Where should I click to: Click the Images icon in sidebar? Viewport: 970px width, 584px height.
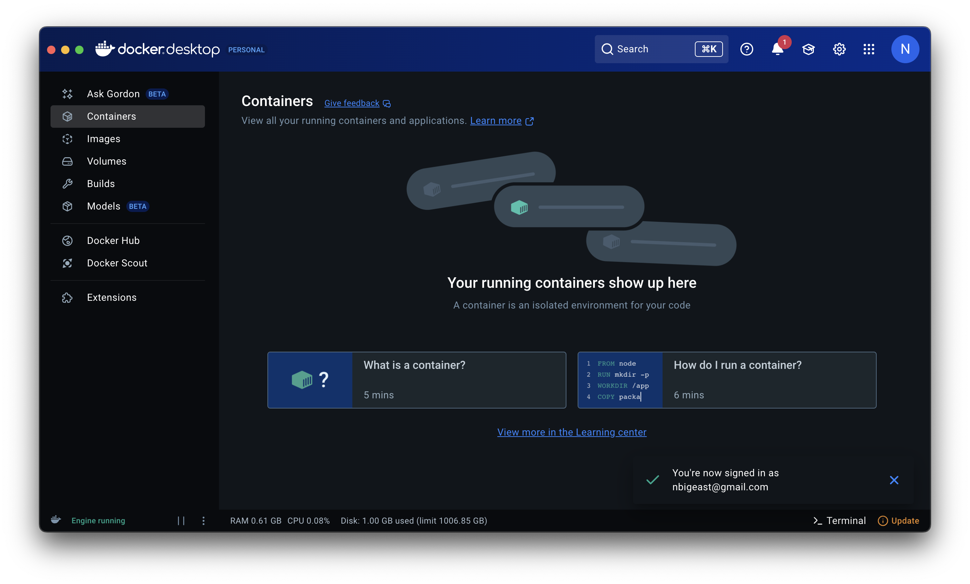point(67,139)
